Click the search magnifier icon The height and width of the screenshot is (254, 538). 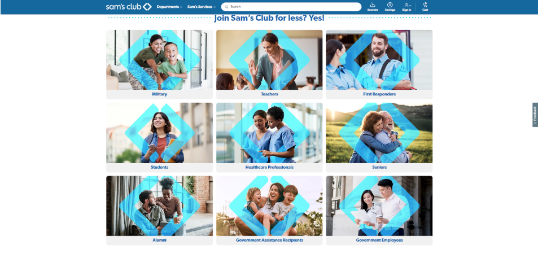226,7
